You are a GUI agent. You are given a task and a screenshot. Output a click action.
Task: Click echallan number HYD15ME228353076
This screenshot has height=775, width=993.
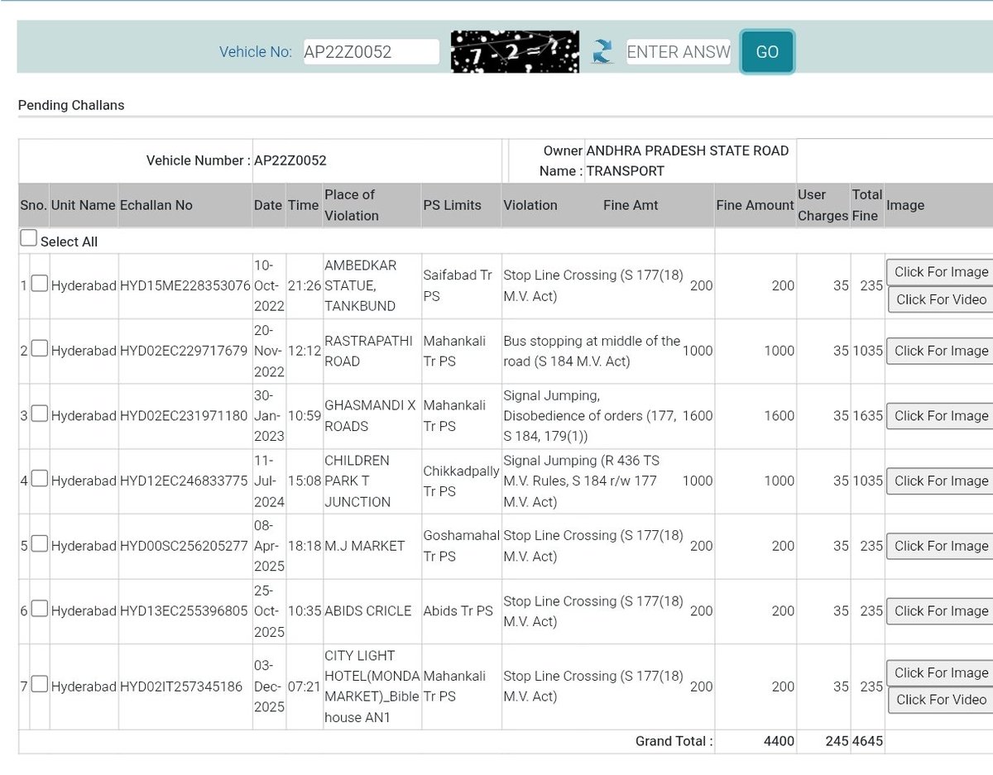pyautogui.click(x=185, y=285)
